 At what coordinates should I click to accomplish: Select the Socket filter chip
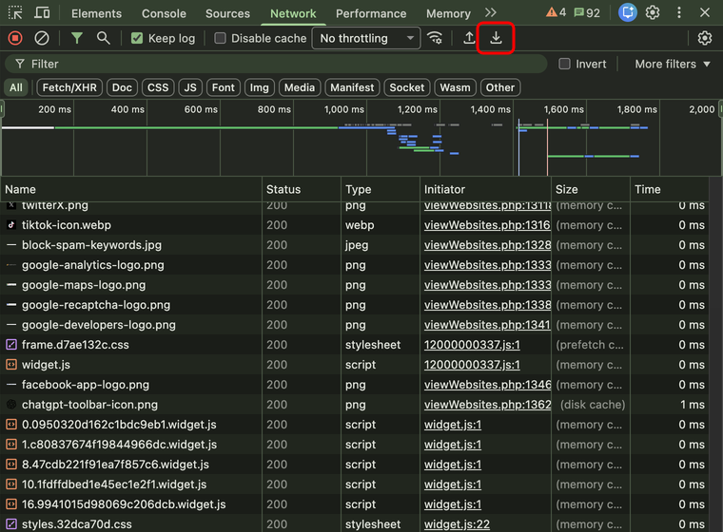[407, 87]
